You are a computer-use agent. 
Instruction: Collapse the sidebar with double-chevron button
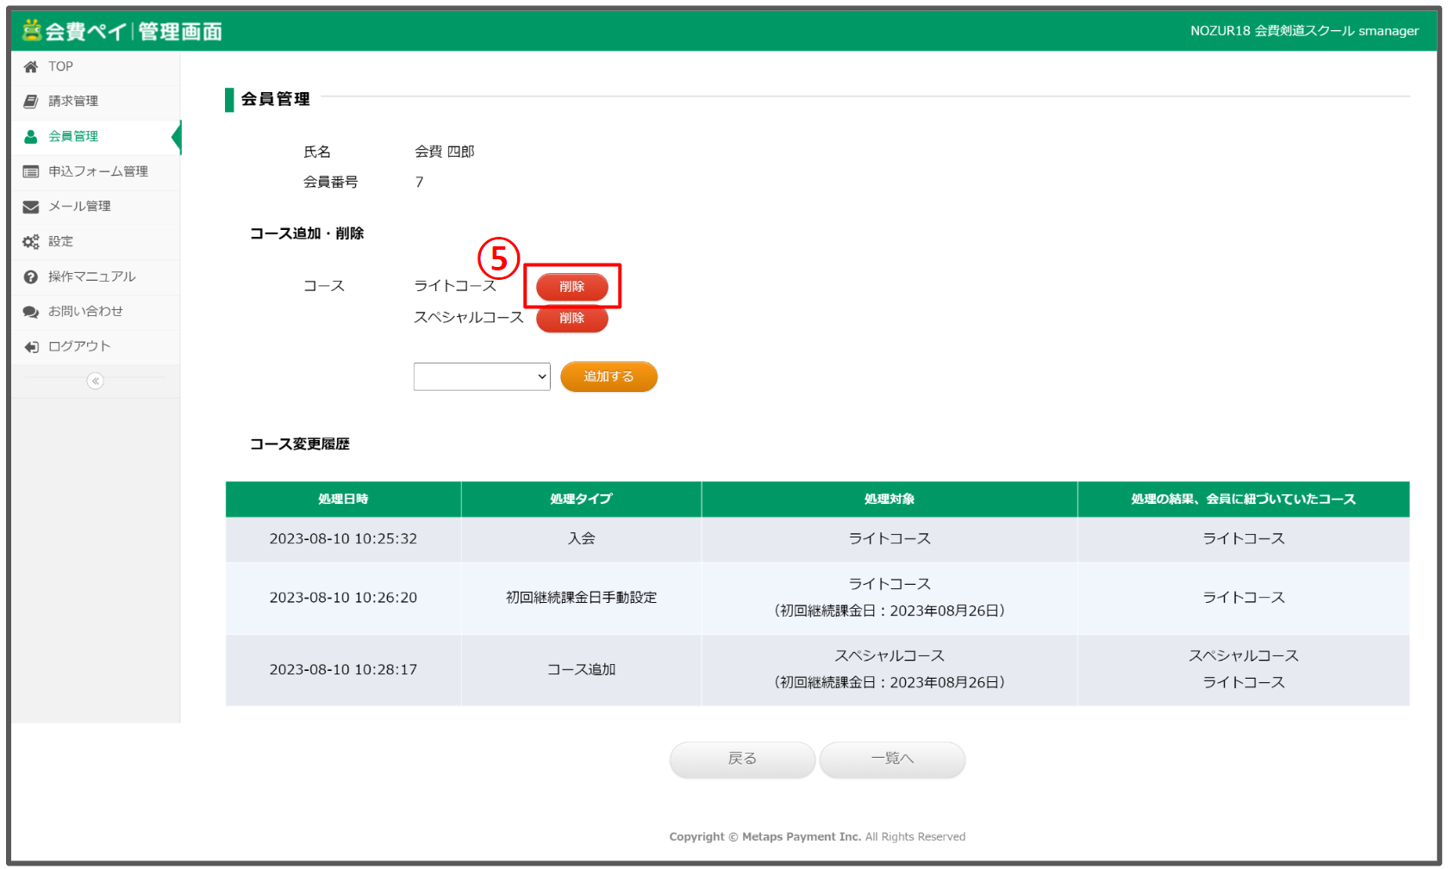(x=96, y=381)
